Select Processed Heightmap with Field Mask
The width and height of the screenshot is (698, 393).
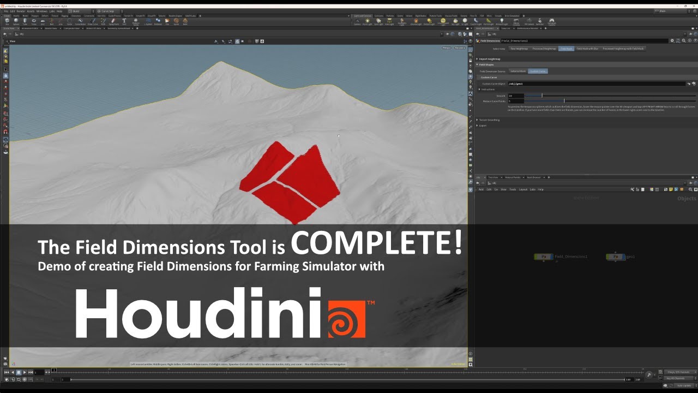[623, 49]
